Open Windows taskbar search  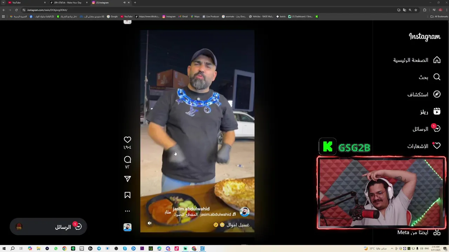[12, 248]
